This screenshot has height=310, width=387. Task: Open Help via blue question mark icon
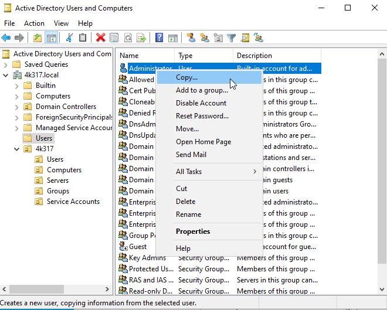[x=159, y=38]
